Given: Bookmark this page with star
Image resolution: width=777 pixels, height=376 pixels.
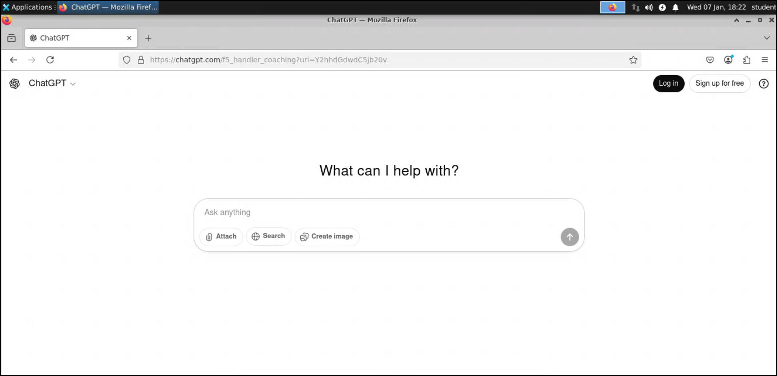Looking at the screenshot, I should pyautogui.click(x=633, y=60).
